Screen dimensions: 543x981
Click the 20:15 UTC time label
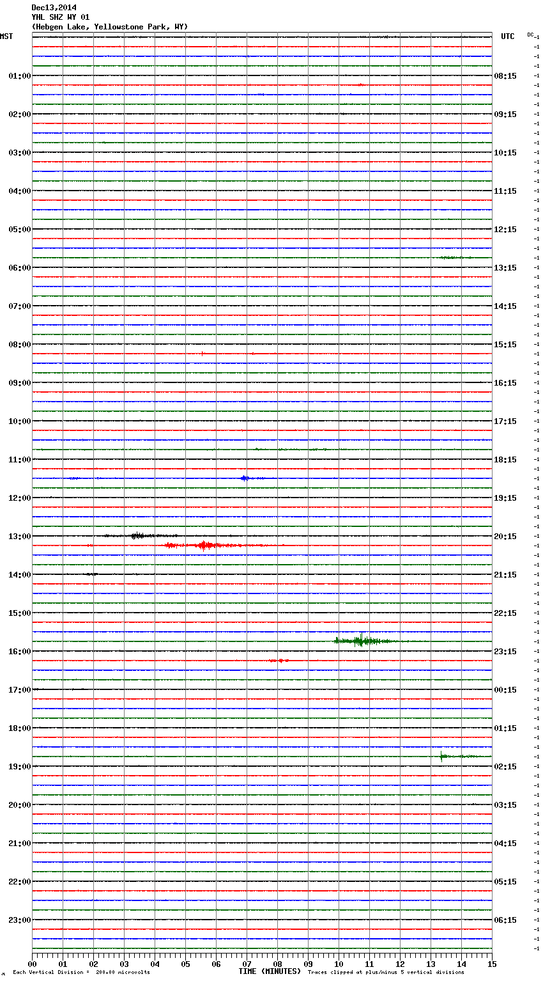click(505, 537)
